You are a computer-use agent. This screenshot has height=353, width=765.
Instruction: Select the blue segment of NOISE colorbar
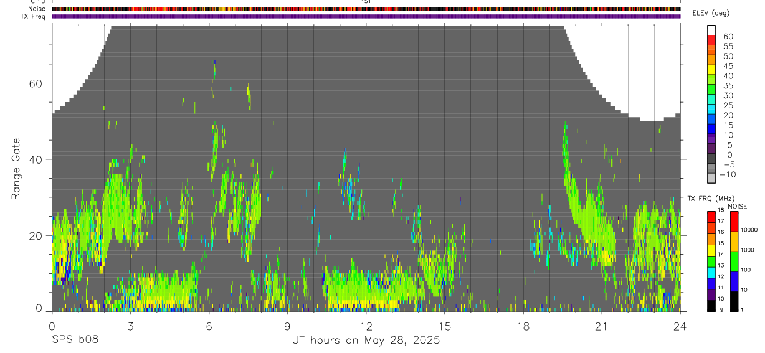pos(734,281)
